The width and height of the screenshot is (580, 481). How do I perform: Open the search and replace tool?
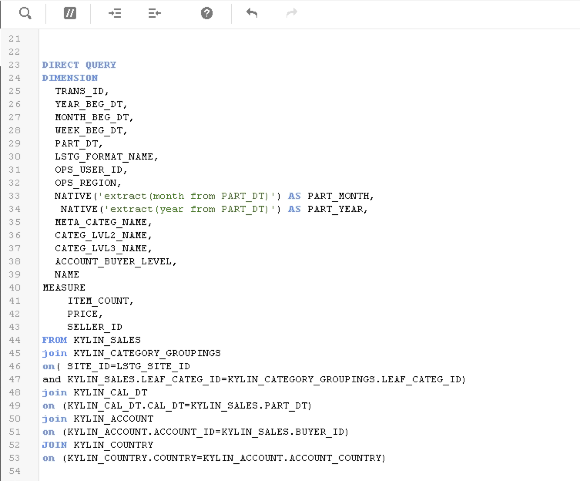(x=25, y=13)
